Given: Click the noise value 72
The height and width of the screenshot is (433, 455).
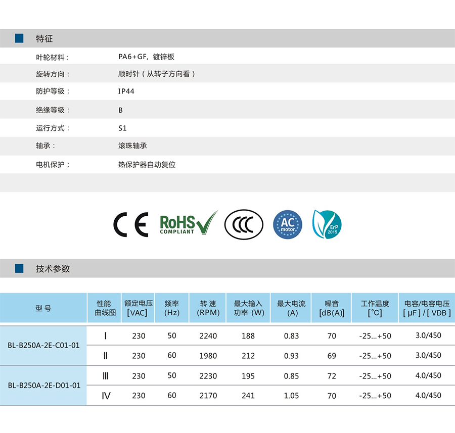Looking at the screenshot, I should click(x=332, y=376).
